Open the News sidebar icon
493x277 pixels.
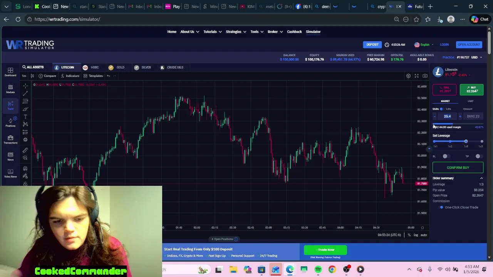(x=10, y=156)
